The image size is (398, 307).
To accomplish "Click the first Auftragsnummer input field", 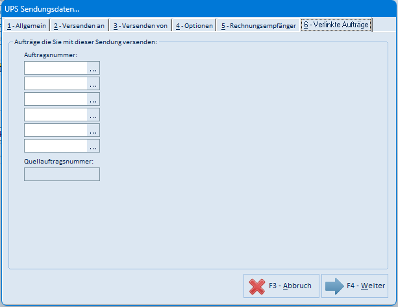I will click(56, 68).
